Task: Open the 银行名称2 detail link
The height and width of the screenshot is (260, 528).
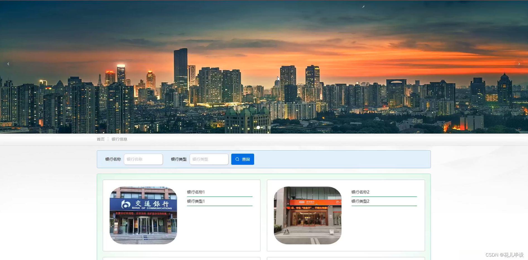Action: tap(360, 192)
